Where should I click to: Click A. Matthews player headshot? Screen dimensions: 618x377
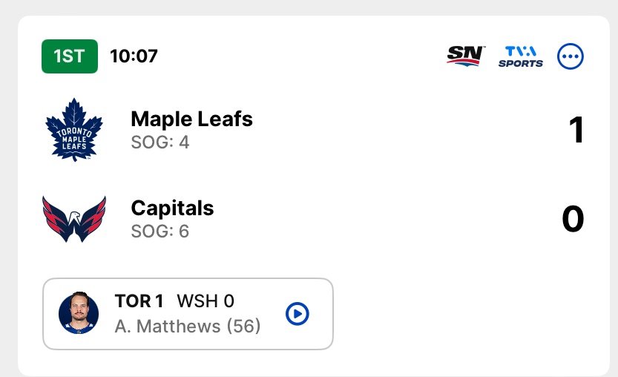(79, 314)
